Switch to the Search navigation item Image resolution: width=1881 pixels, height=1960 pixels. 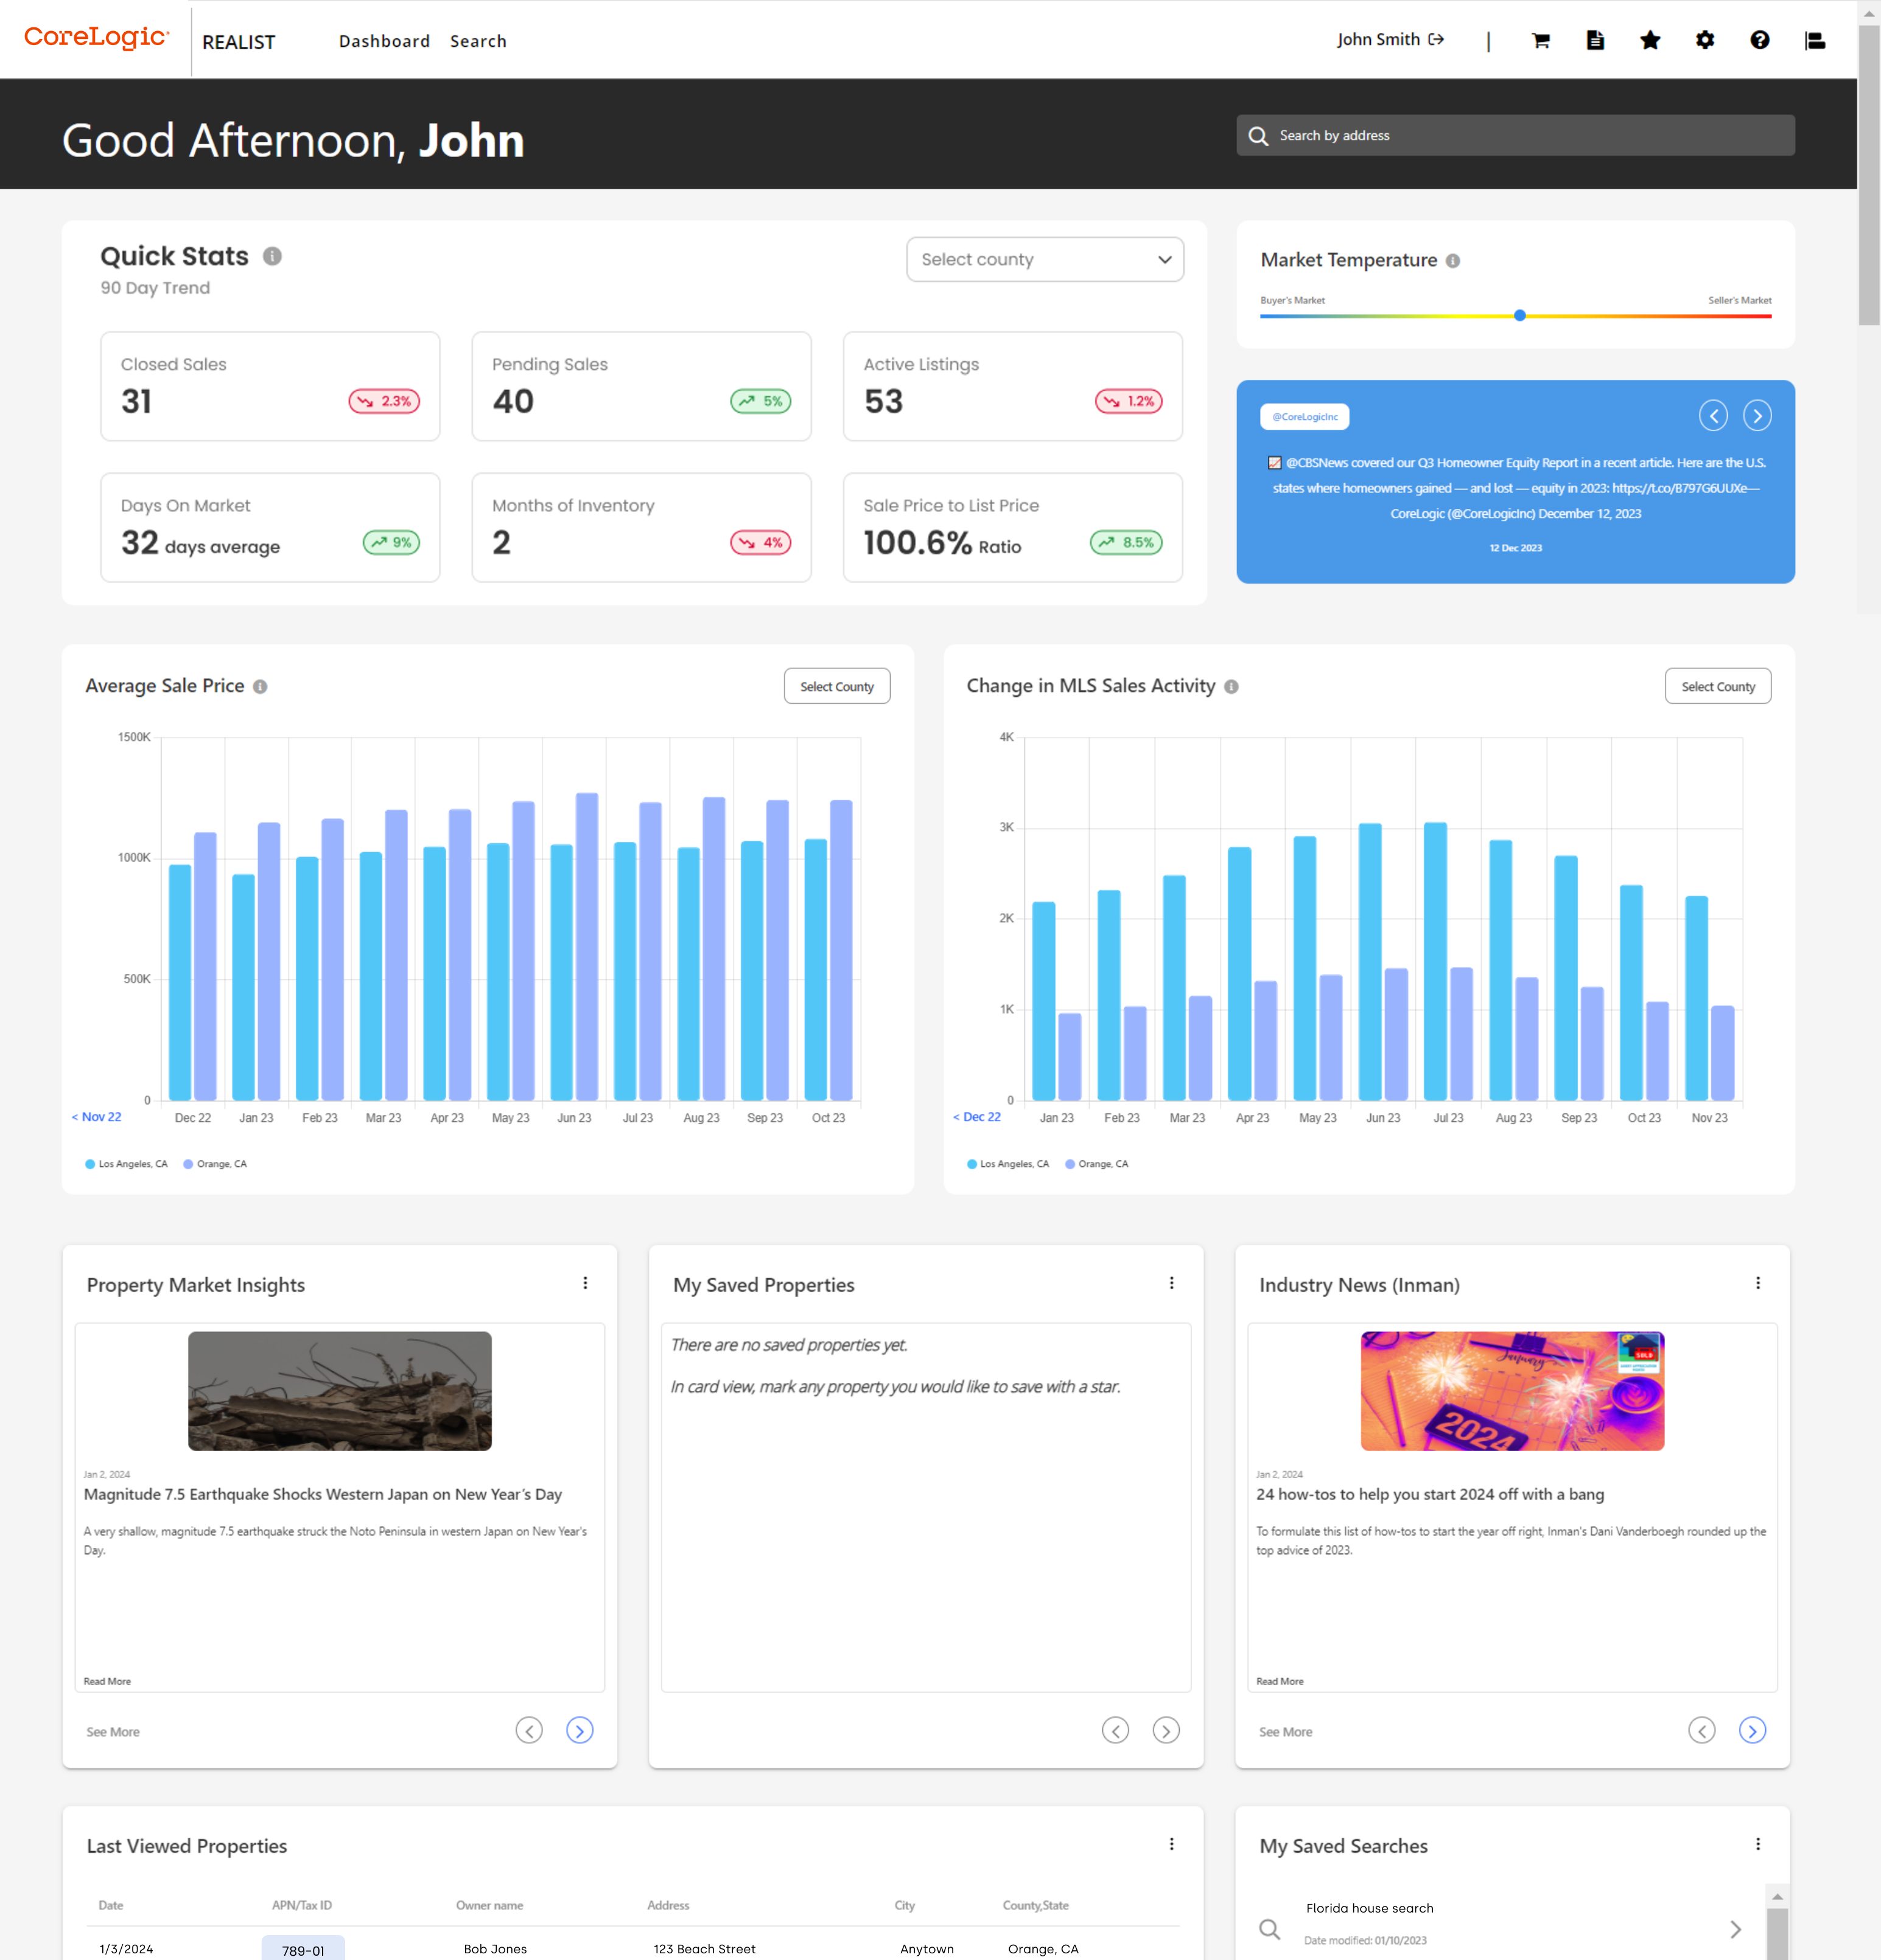(478, 41)
